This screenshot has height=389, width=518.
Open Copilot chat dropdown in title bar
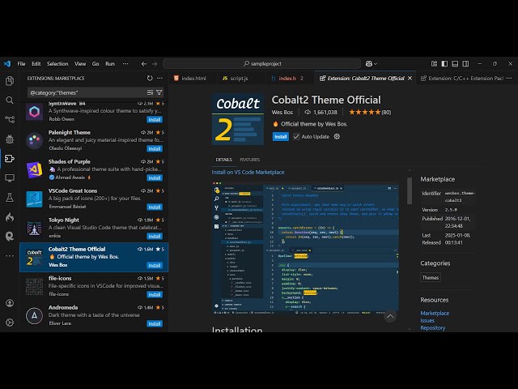pyautogui.click(x=372, y=63)
